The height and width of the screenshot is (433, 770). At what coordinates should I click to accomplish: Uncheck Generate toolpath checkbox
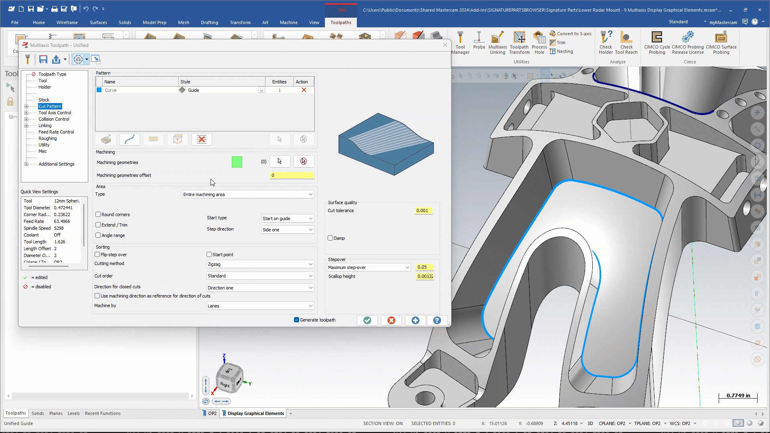(x=297, y=320)
